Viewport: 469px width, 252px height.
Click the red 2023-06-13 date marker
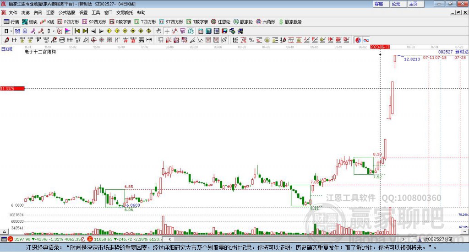pyautogui.click(x=380, y=47)
